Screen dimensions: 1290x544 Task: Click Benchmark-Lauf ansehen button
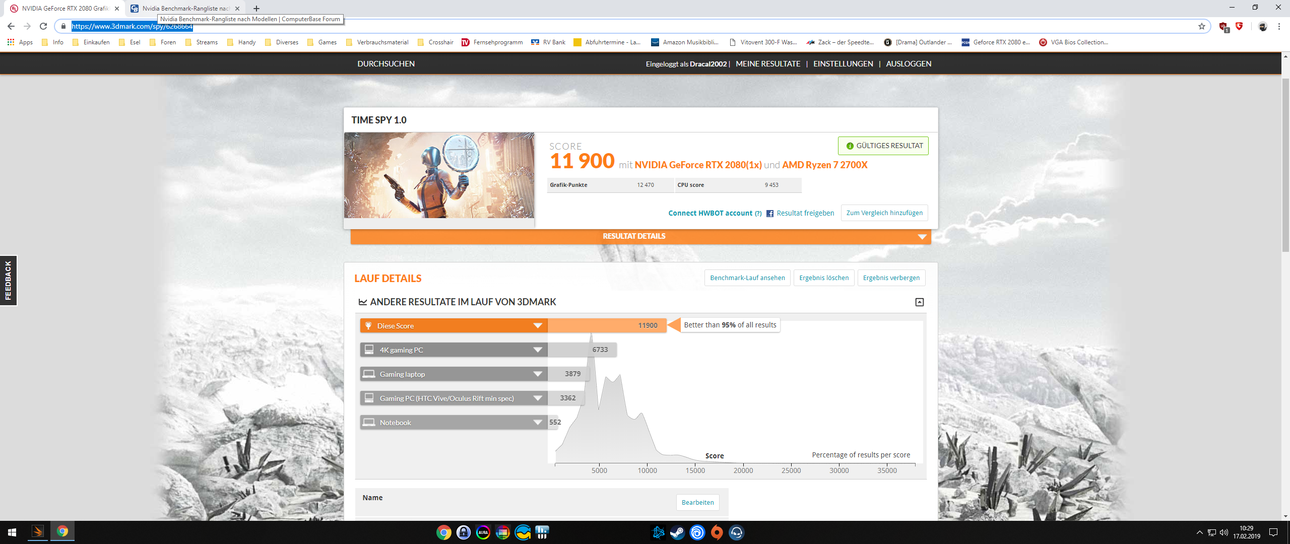[747, 278]
